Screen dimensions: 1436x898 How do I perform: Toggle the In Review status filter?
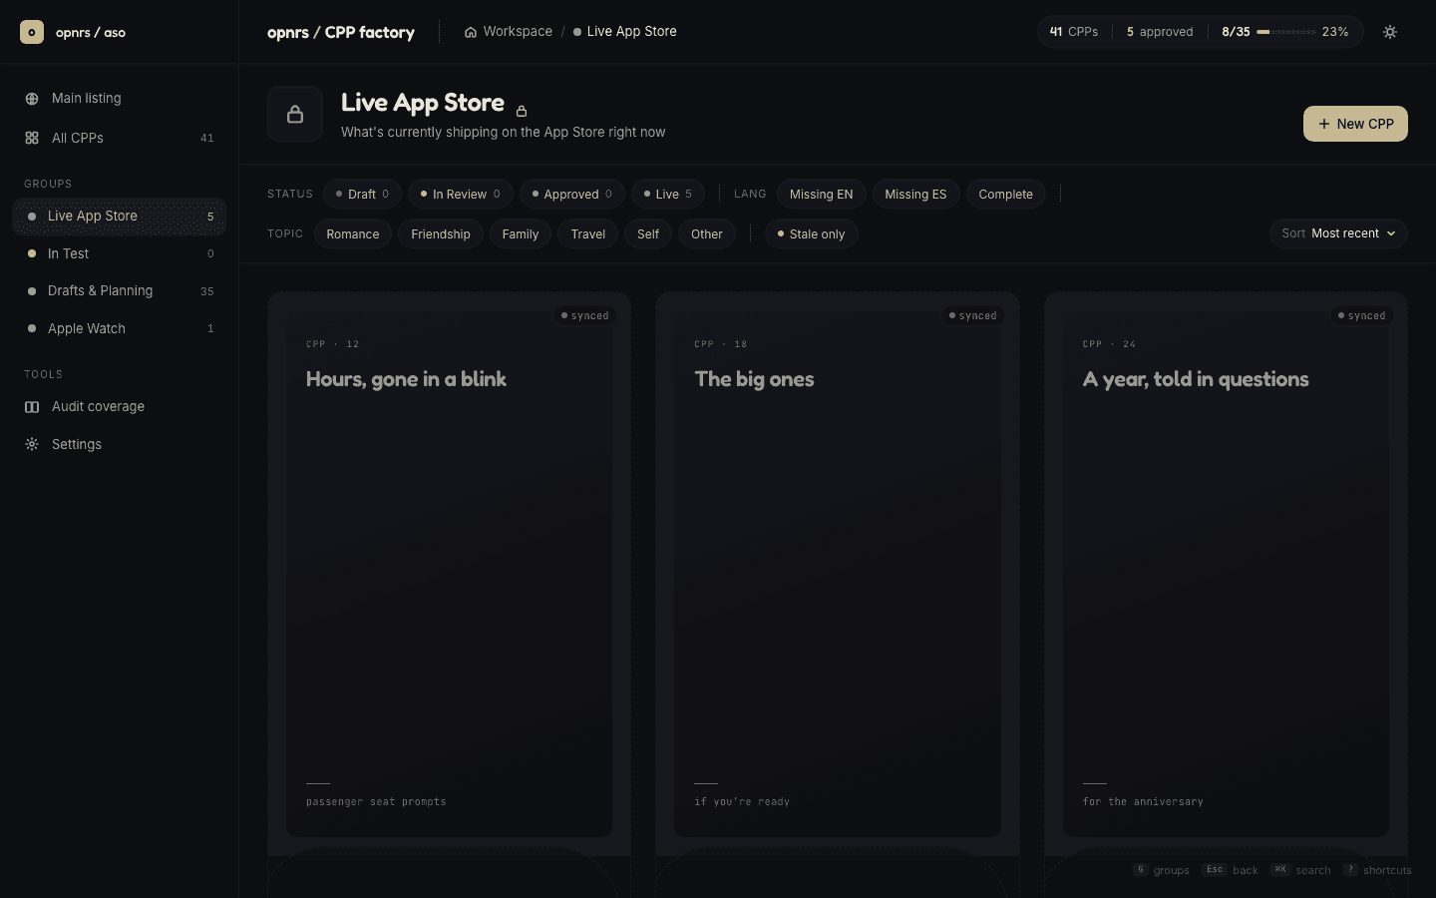pyautogui.click(x=461, y=194)
